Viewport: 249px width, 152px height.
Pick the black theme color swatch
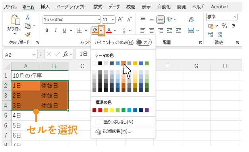[100, 63]
